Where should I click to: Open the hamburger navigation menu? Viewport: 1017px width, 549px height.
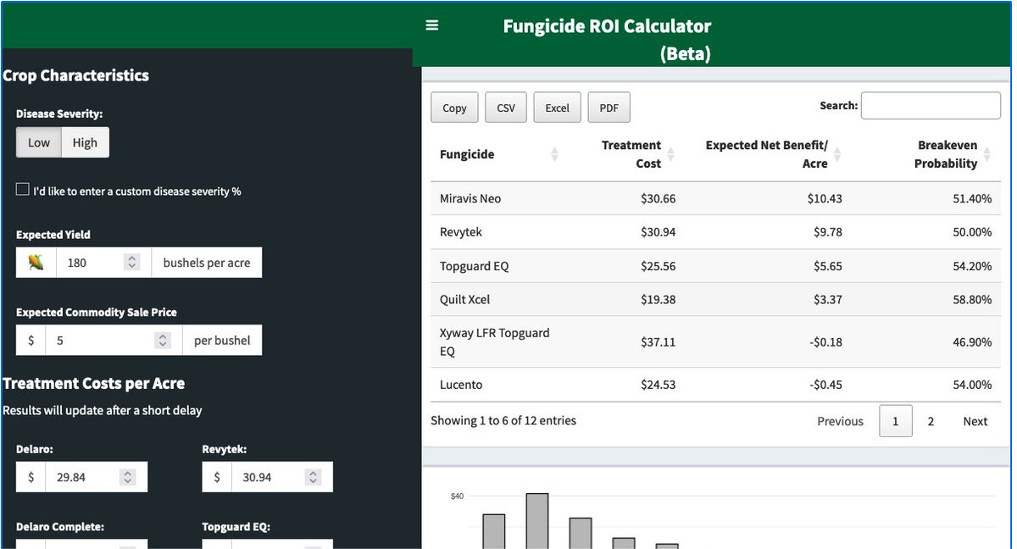(432, 25)
